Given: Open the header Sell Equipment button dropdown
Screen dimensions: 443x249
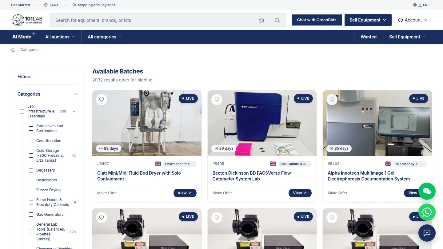Looking at the screenshot, I should coord(368,20).
